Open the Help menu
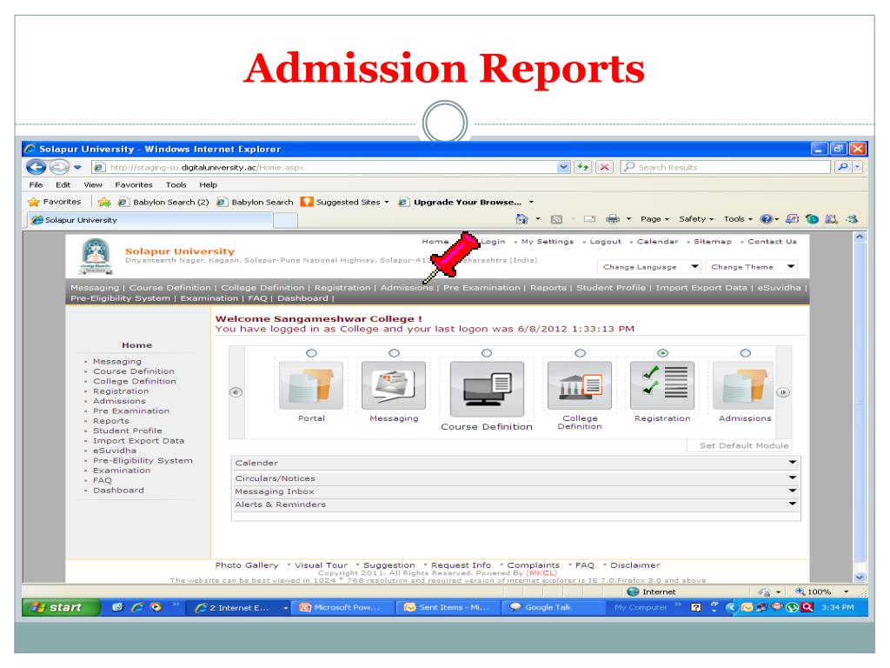890x668 pixels. (209, 184)
